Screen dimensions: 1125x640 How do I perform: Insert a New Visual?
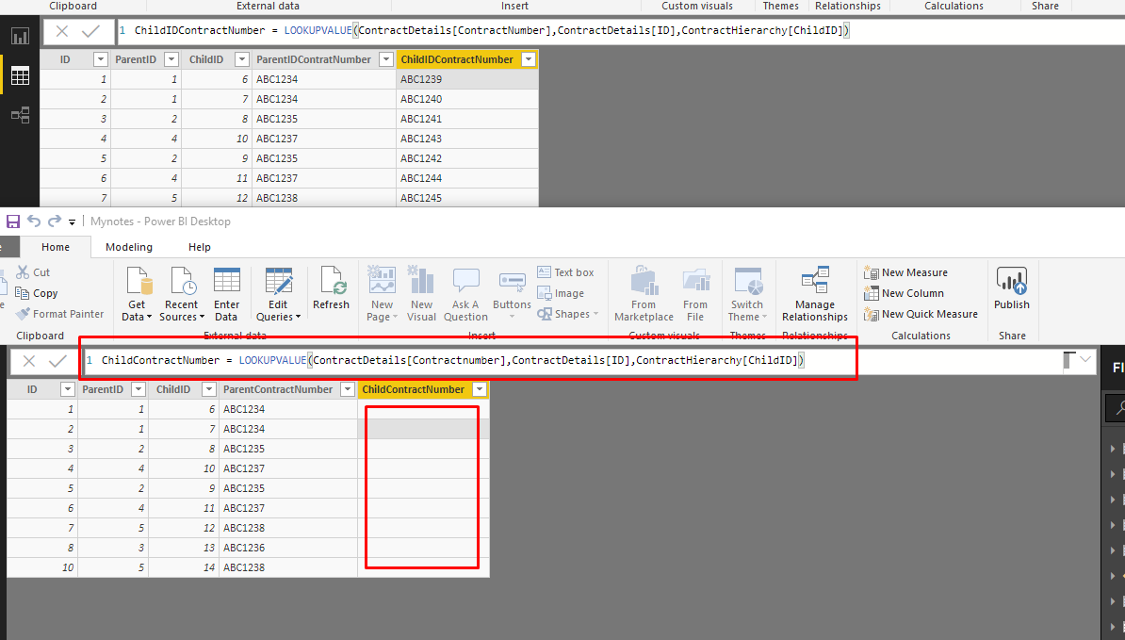pyautogui.click(x=422, y=294)
